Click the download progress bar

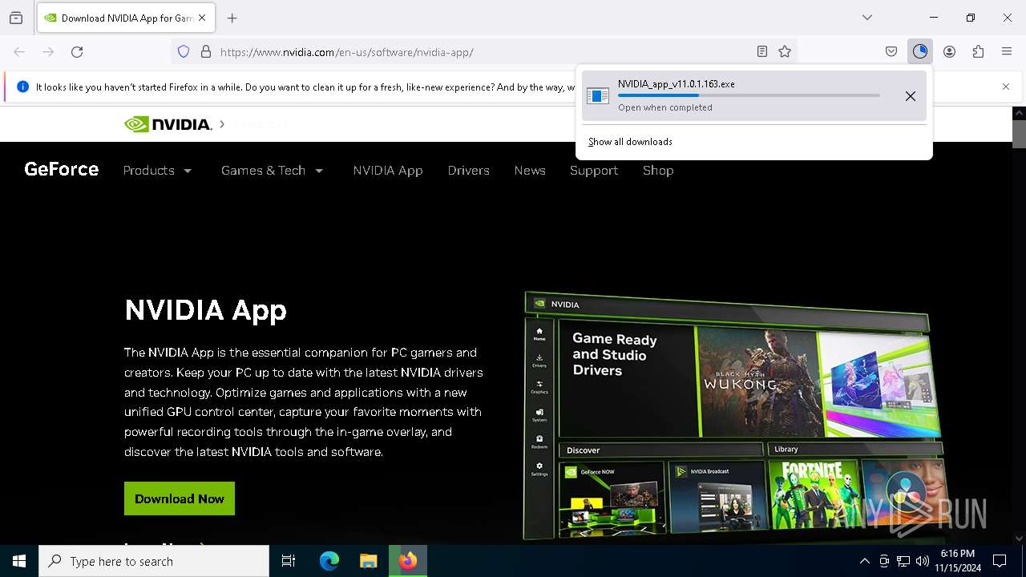coord(749,95)
